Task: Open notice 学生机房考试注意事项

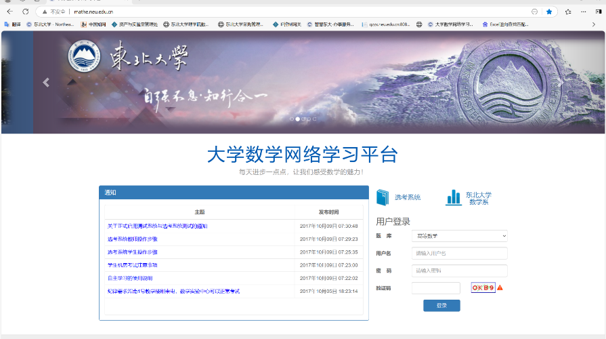Action: click(x=132, y=264)
